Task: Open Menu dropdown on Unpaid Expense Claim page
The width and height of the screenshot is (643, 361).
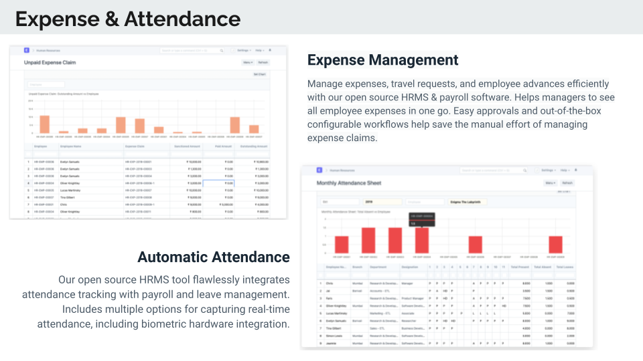Action: (x=247, y=62)
